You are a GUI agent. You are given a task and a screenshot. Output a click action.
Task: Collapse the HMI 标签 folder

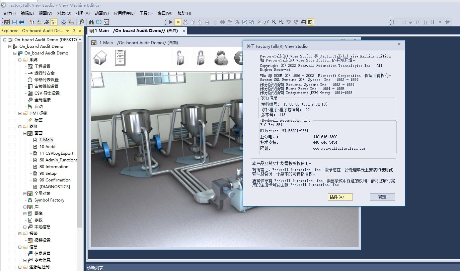coord(20,113)
